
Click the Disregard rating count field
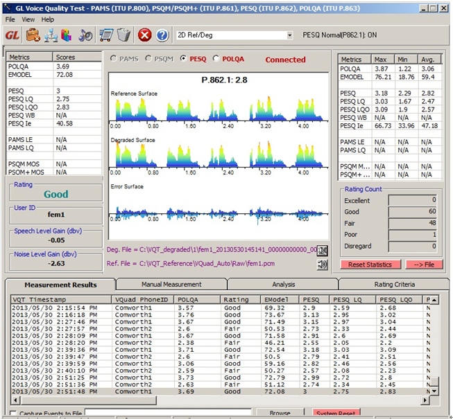pos(413,247)
